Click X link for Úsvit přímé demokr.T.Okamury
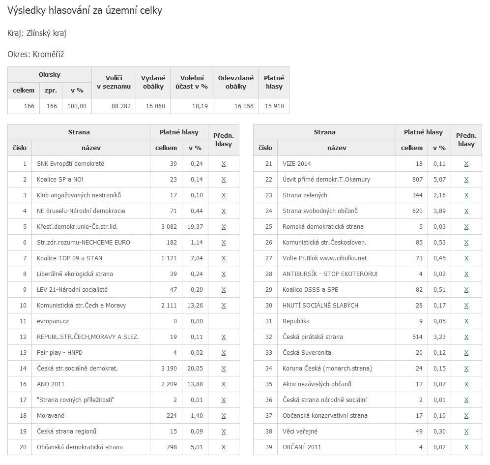Screen dimensions: 490x465 tap(466, 180)
